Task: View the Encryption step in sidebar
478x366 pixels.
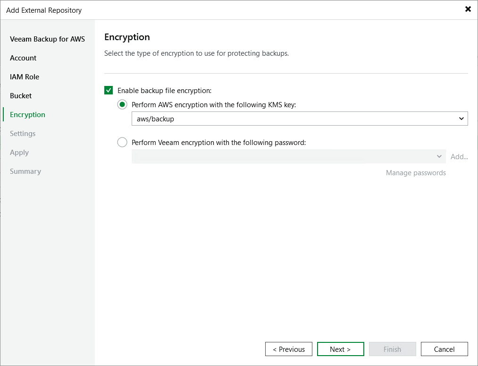Action: pyautogui.click(x=27, y=114)
